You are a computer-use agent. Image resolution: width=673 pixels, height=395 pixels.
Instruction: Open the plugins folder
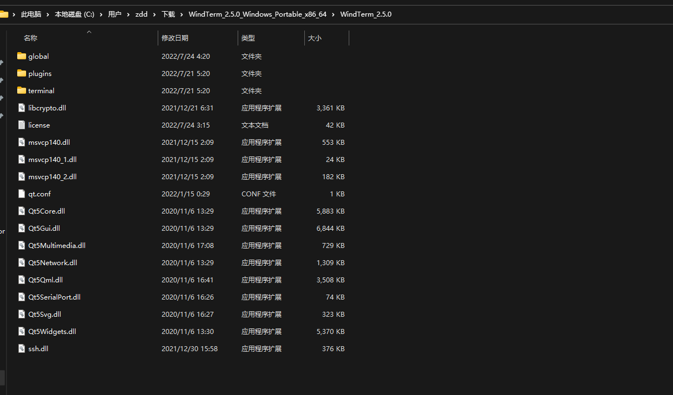coord(39,73)
